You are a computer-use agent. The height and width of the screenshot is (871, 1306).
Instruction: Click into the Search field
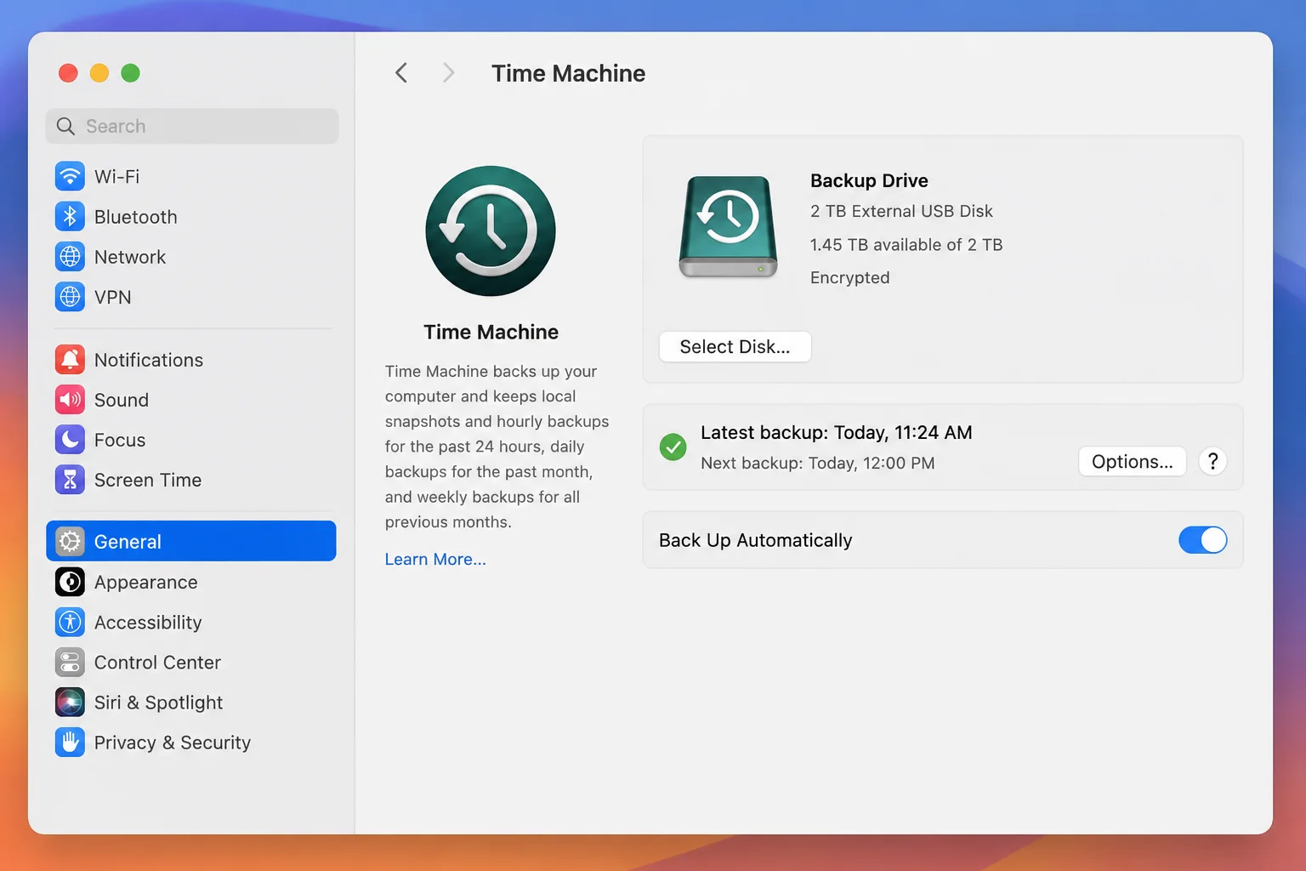(192, 126)
